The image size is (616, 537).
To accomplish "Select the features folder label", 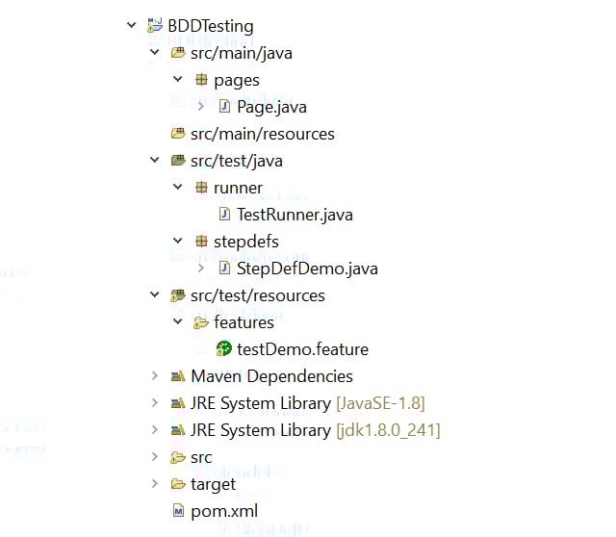I will click(244, 322).
